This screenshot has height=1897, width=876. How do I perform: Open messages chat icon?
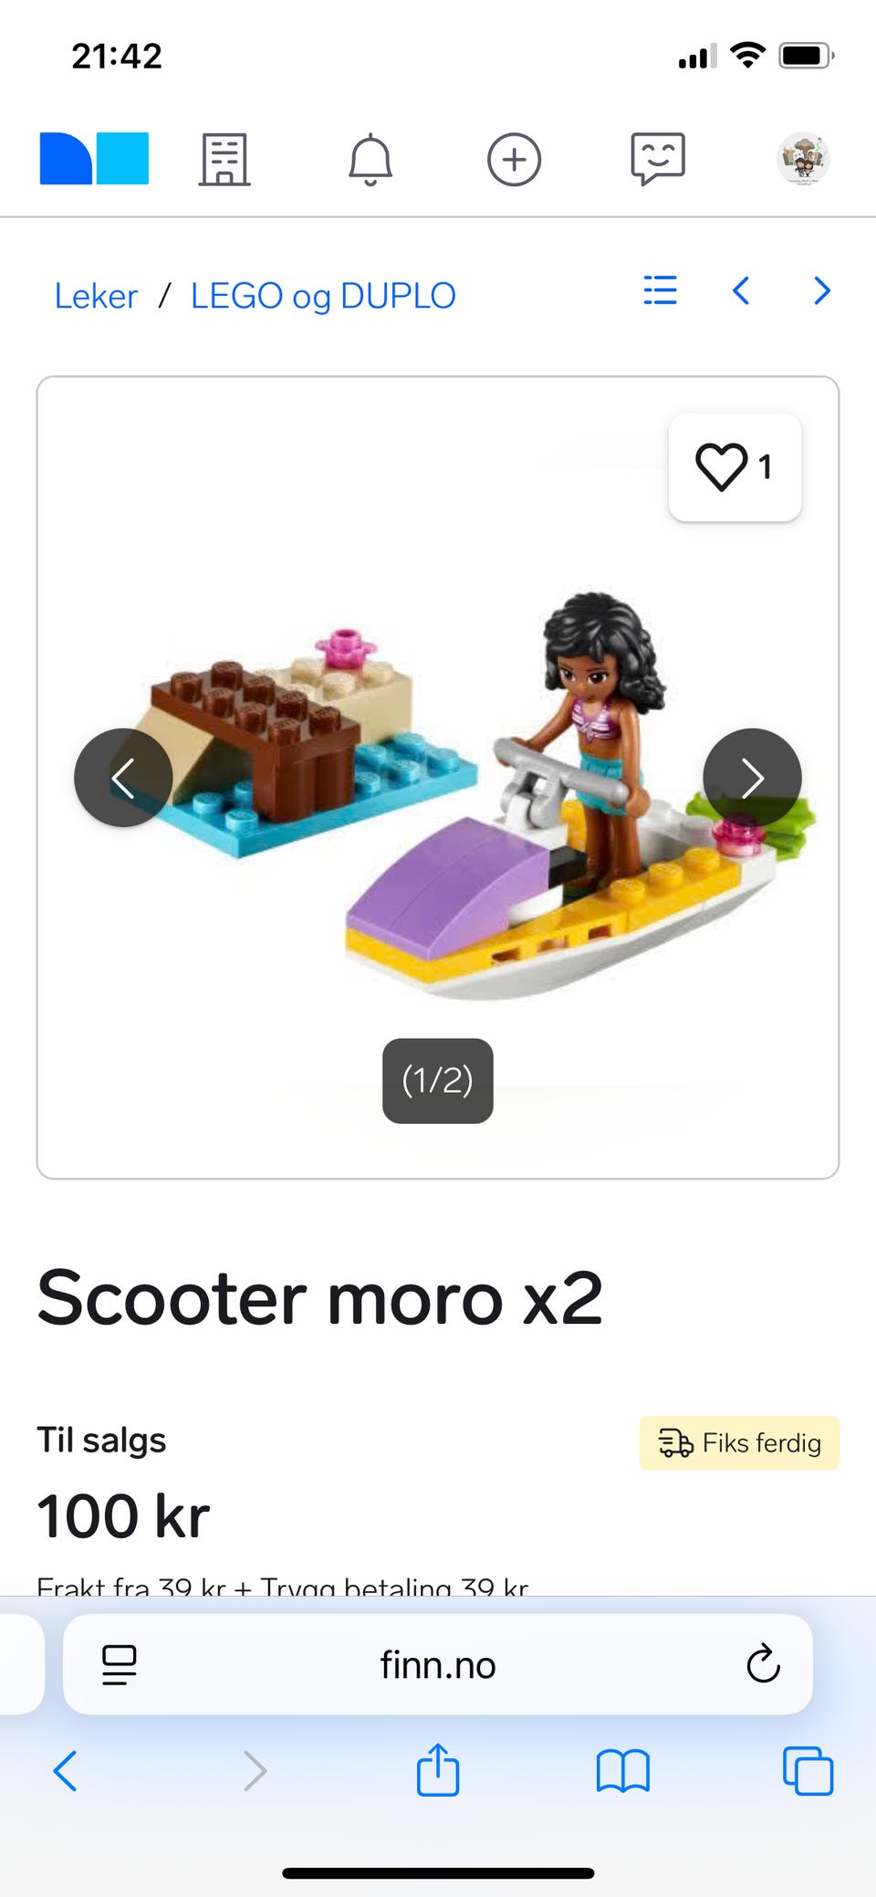coord(658,159)
